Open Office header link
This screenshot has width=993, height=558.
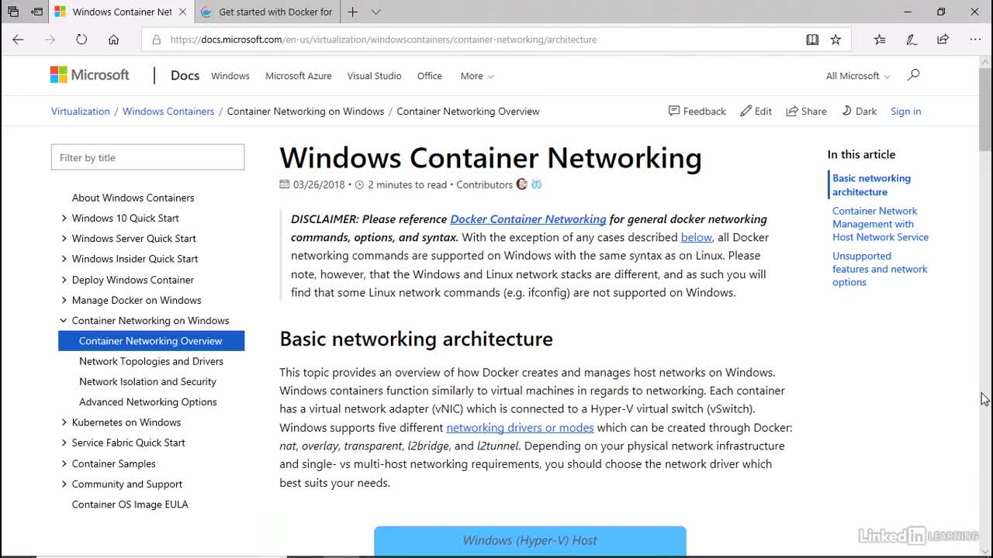tap(430, 76)
